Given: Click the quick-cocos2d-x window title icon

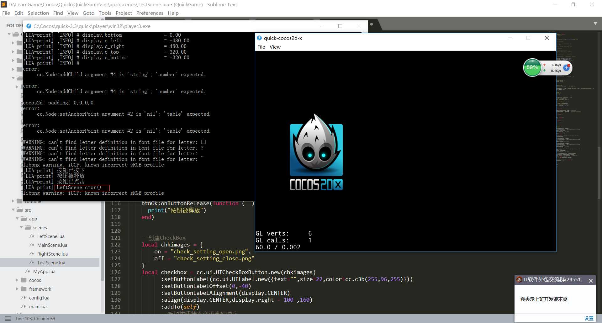Looking at the screenshot, I should 259,38.
